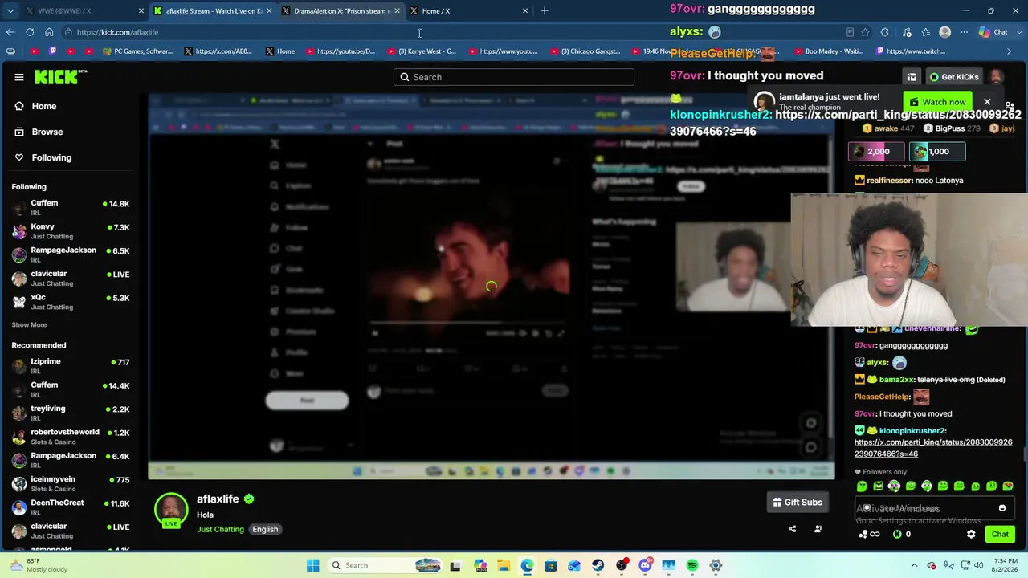The width and height of the screenshot is (1028, 578).
Task: Favorite this page with star icon
Action: pos(865,32)
